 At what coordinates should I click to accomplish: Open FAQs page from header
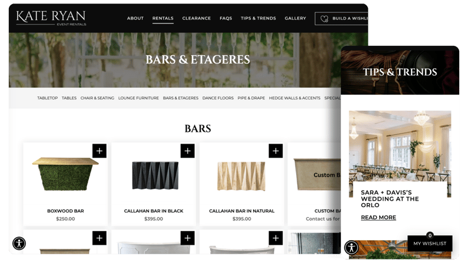click(225, 18)
